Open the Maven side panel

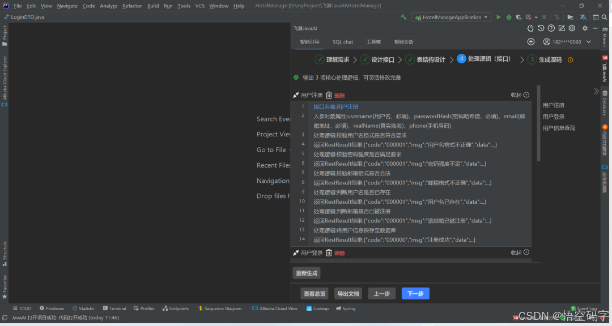[605, 37]
